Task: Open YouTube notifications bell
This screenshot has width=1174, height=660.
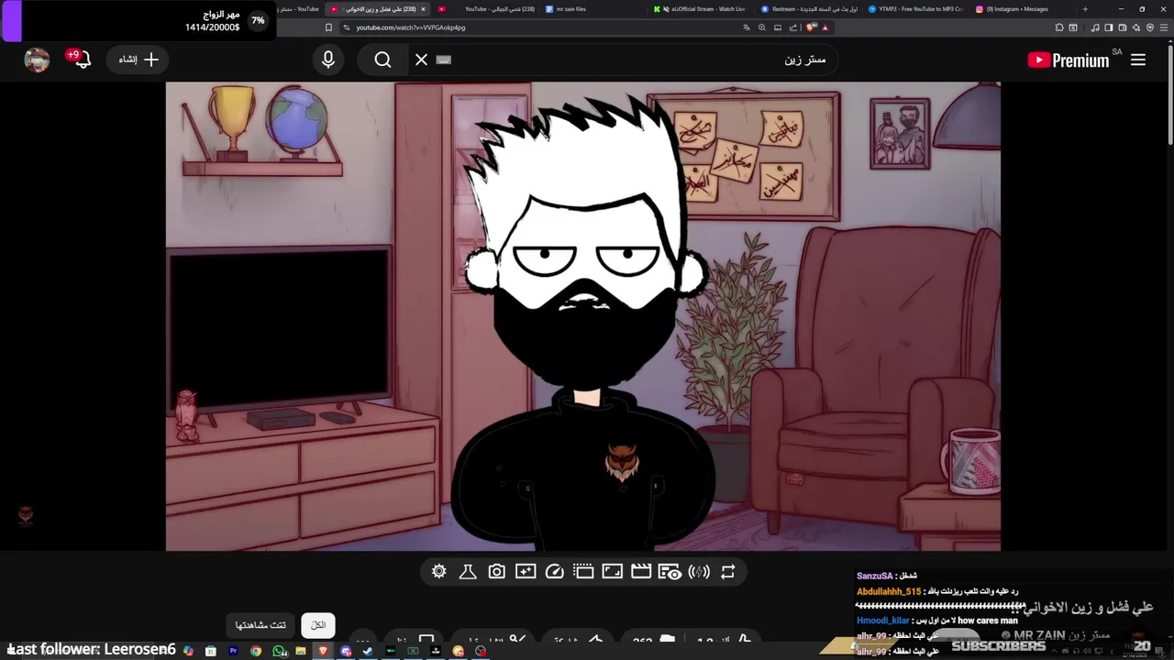Action: pyautogui.click(x=82, y=60)
